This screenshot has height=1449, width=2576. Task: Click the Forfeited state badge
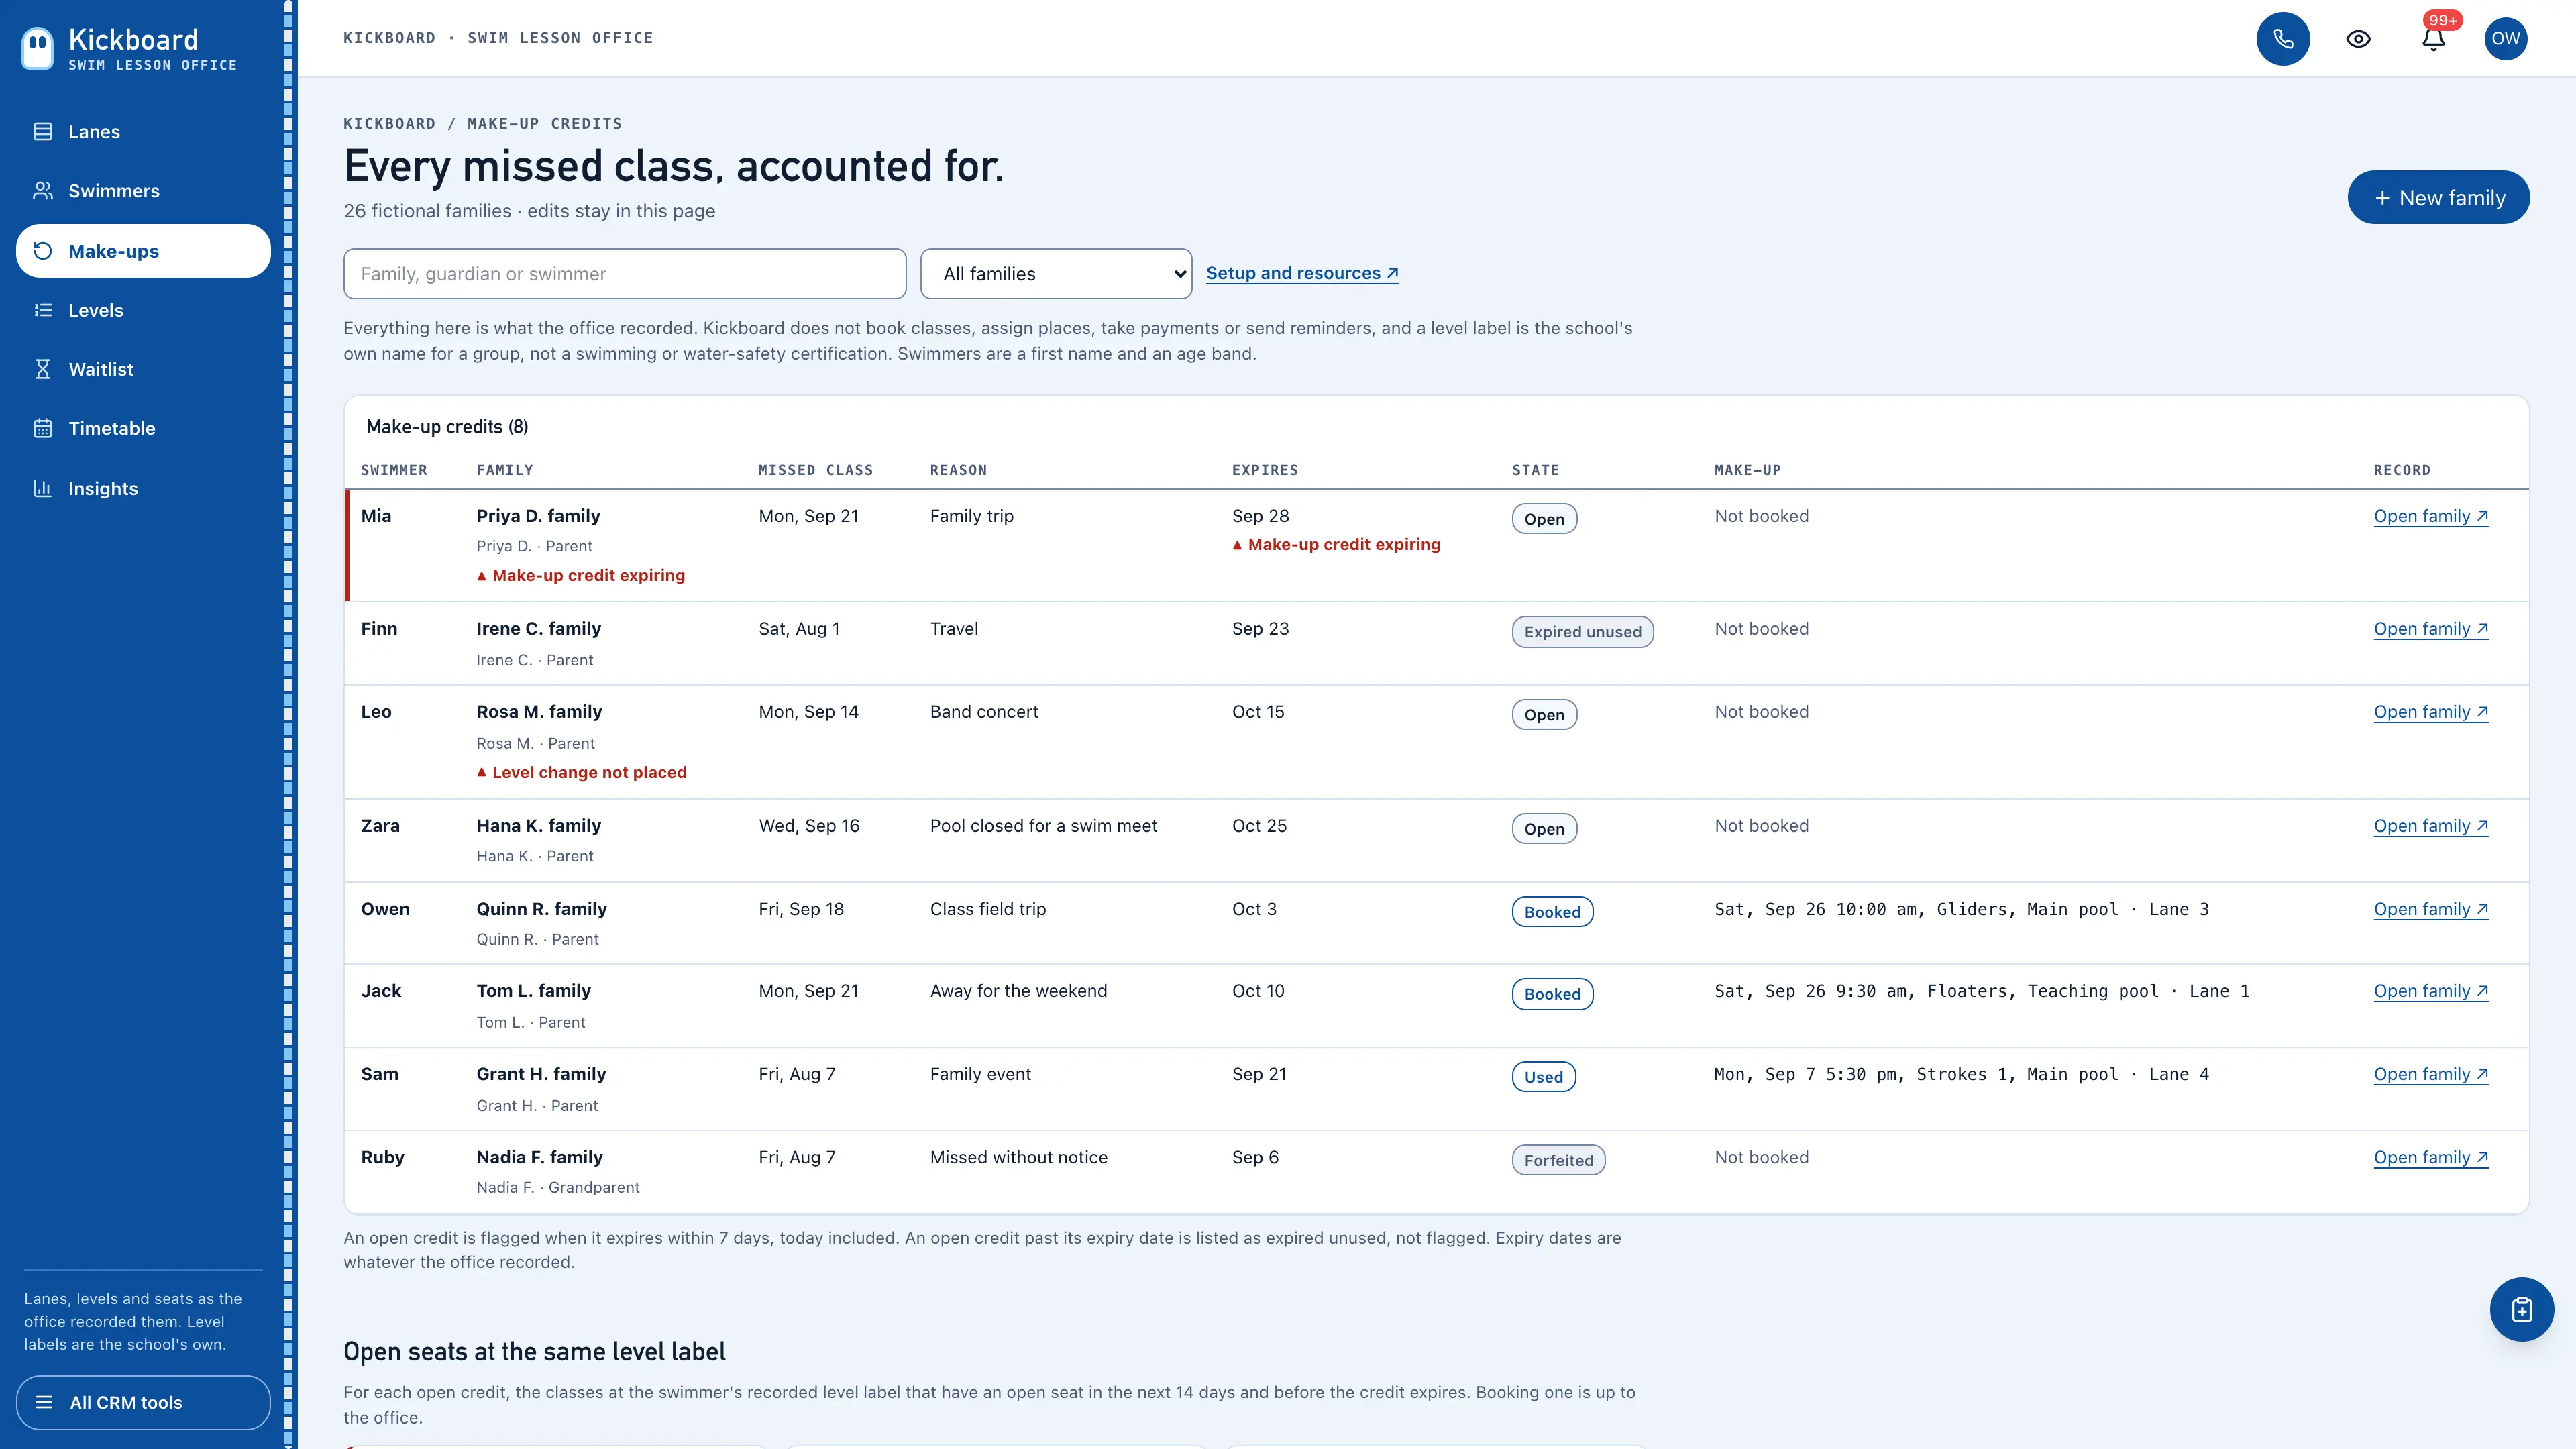point(1558,1160)
